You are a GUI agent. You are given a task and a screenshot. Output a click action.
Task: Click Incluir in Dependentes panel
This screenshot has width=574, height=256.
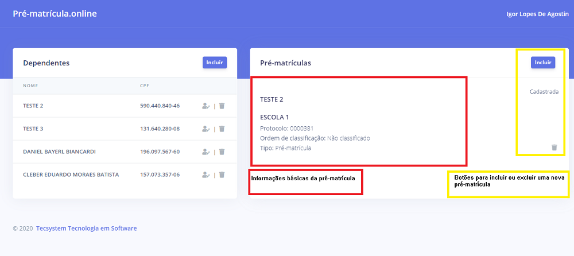215,63
